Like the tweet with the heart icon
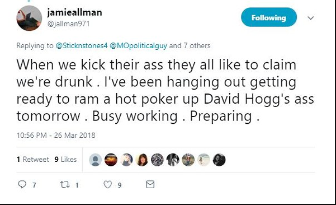Screen dimensions: 336x205 click(108, 184)
